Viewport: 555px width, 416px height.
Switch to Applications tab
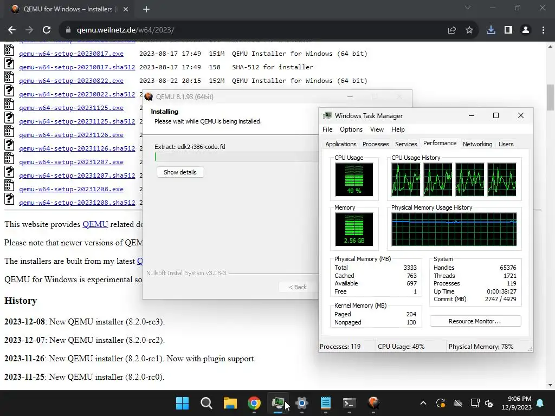click(341, 144)
